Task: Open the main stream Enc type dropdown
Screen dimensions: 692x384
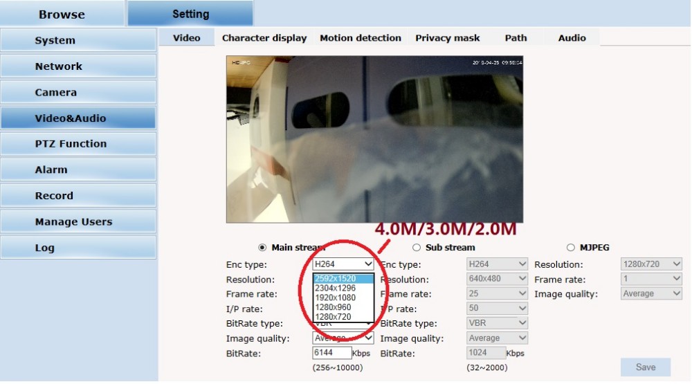Action: 343,264
